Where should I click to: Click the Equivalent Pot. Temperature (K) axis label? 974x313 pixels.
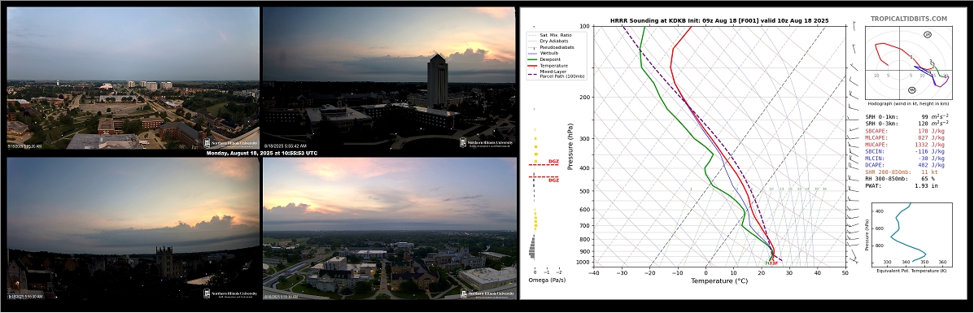(911, 272)
